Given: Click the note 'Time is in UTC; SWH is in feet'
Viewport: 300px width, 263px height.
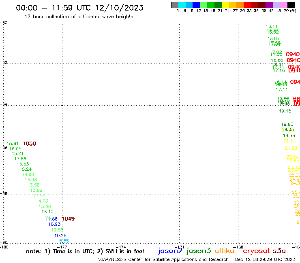Looking at the screenshot, I should click(x=85, y=251).
